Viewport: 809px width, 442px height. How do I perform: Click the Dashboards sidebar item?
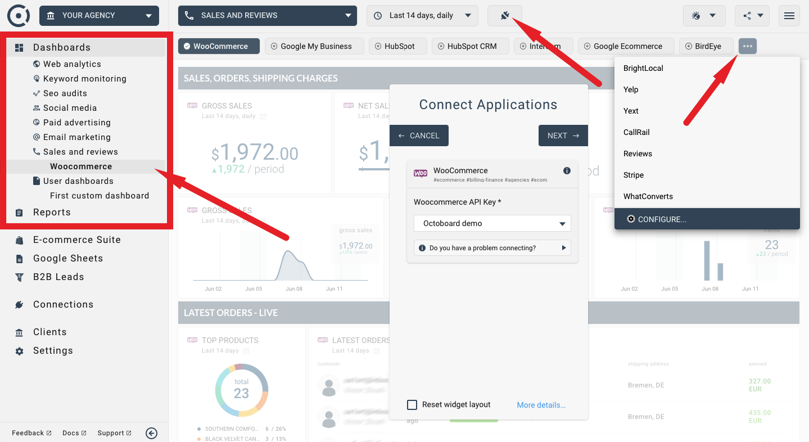pyautogui.click(x=85, y=48)
